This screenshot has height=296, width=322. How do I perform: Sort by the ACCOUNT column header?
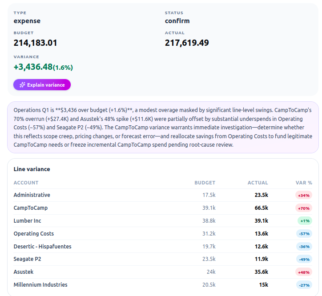(x=26, y=183)
